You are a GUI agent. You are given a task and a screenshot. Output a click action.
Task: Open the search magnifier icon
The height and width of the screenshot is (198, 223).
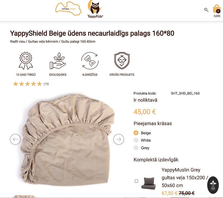(x=206, y=10)
